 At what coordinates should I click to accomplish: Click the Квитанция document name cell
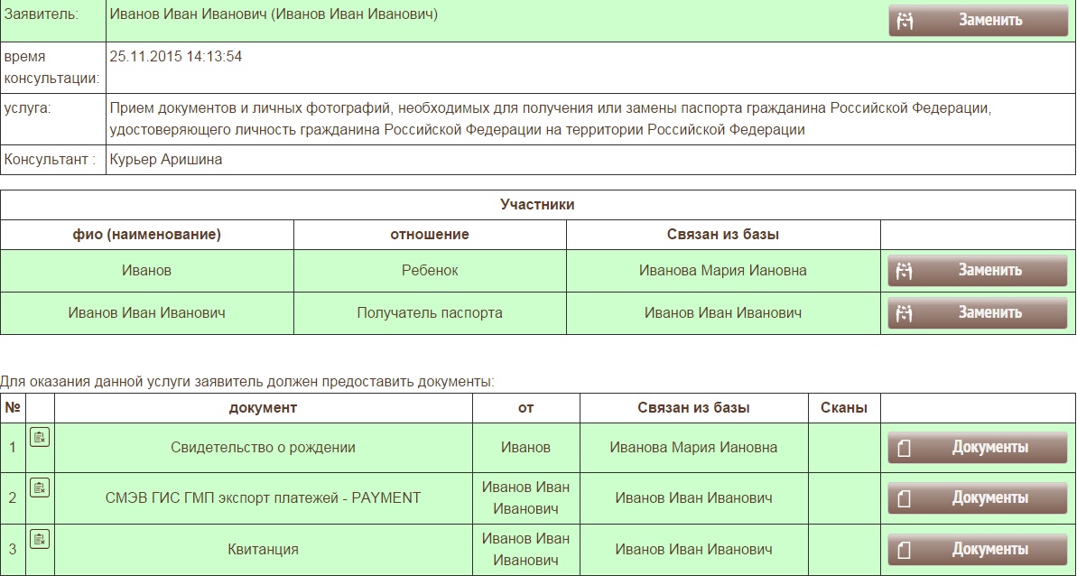(263, 549)
